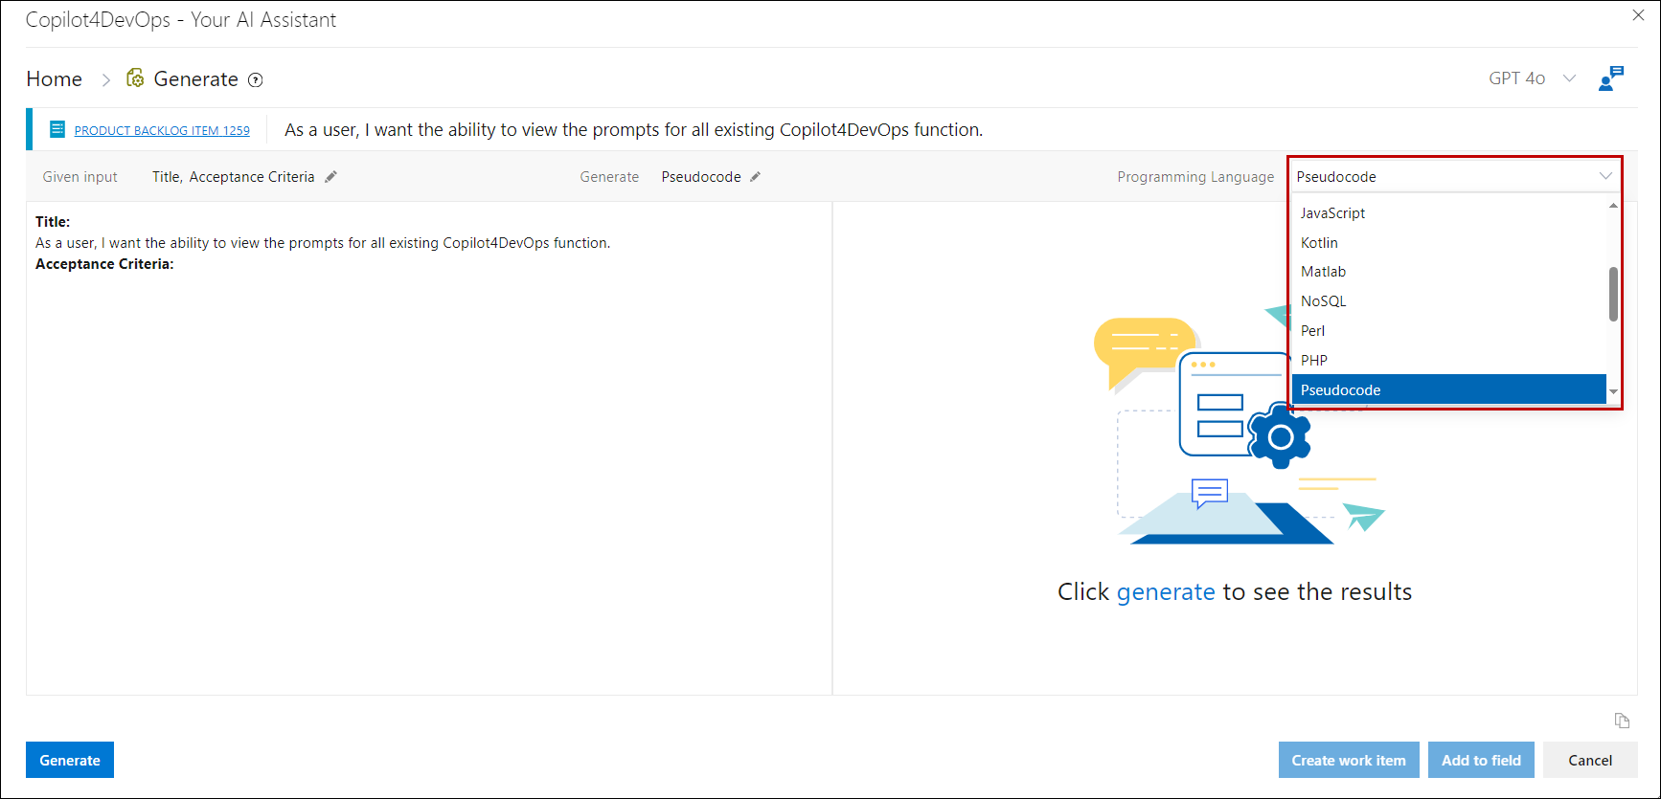Close the Copilot4DevOps dialog
1661x799 pixels.
[x=1639, y=15]
